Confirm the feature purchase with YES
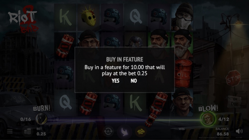The image size is (249, 140). 115,81
